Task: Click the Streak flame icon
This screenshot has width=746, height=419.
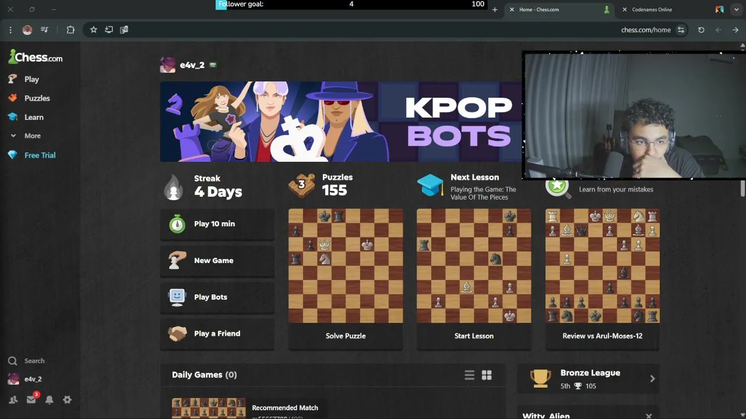Action: (174, 187)
